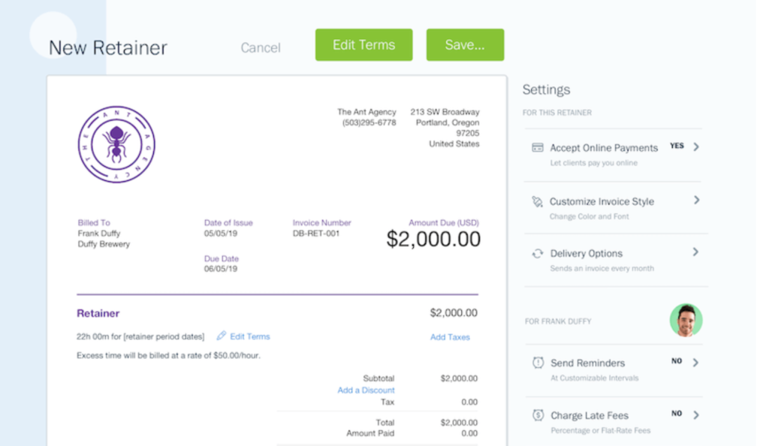This screenshot has height=446, width=766.
Task: Click the recurring arrows Delivery Options icon
Action: click(x=538, y=254)
